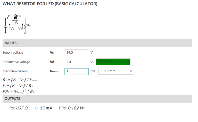Click the PRs 0.182 W output value
The width and height of the screenshot is (198, 122).
click(71, 108)
